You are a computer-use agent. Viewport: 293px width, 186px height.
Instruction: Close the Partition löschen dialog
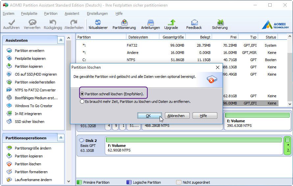[x=218, y=67]
